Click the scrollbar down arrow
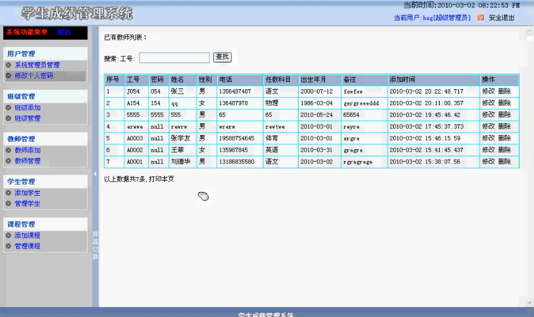The width and height of the screenshot is (534, 317). (529, 302)
